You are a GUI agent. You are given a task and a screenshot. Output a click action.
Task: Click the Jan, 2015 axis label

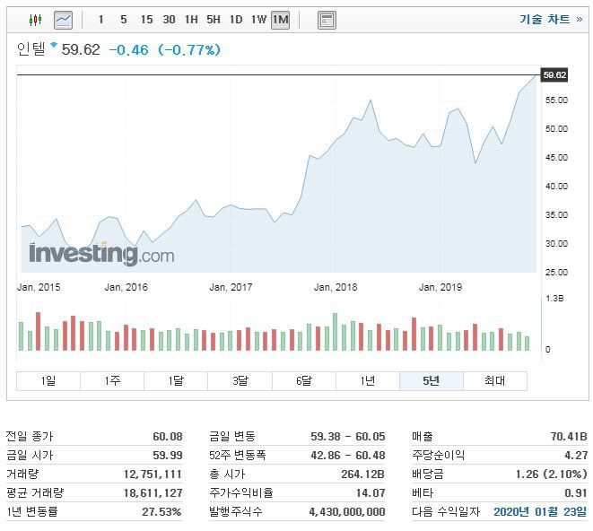39,287
